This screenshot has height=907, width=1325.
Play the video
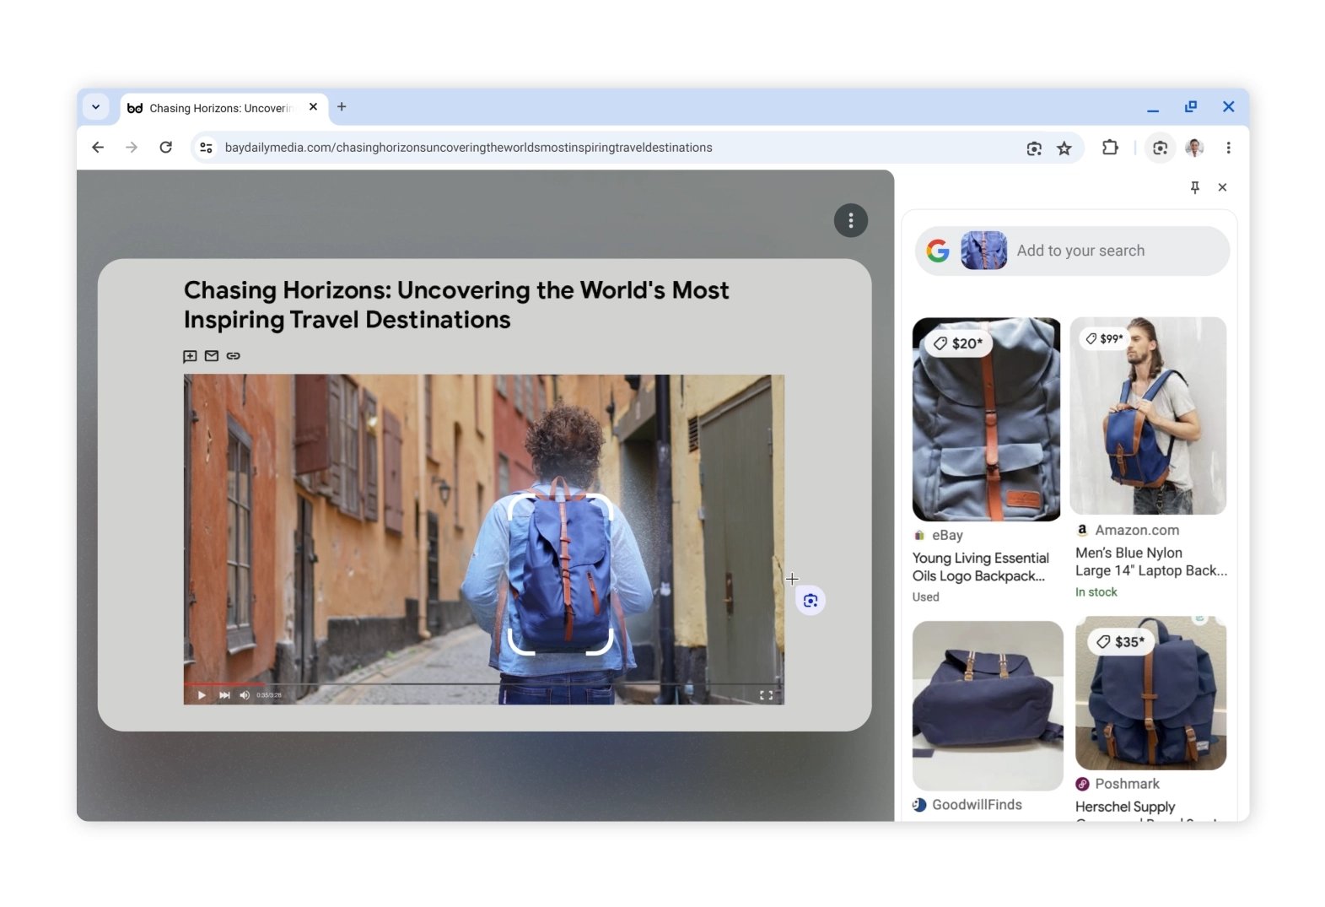202,695
